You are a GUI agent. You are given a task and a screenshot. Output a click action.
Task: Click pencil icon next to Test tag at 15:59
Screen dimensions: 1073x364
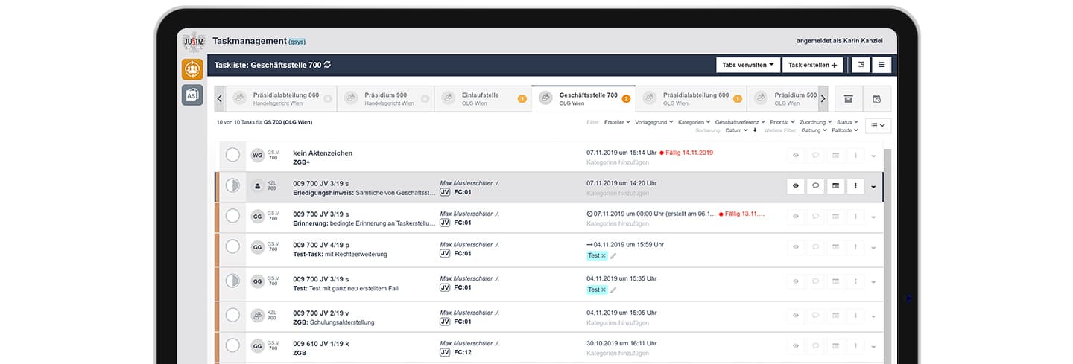613,256
